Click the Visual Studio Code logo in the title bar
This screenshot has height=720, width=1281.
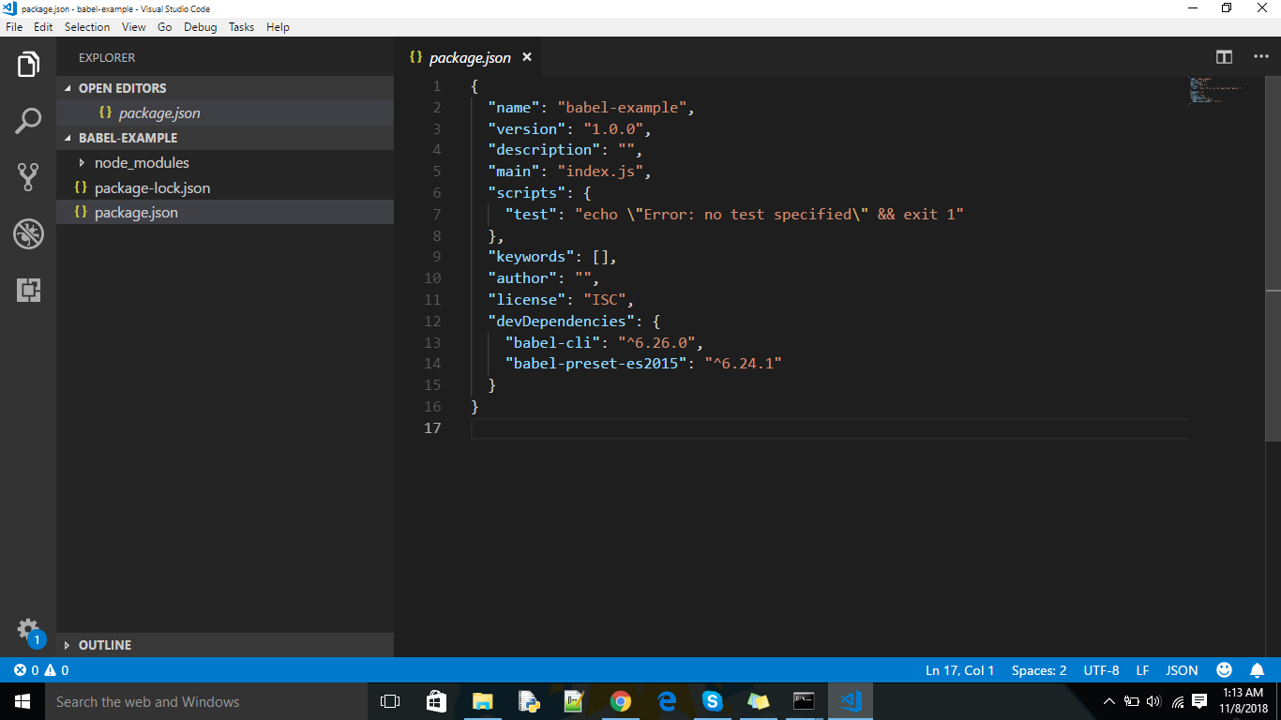(x=9, y=8)
